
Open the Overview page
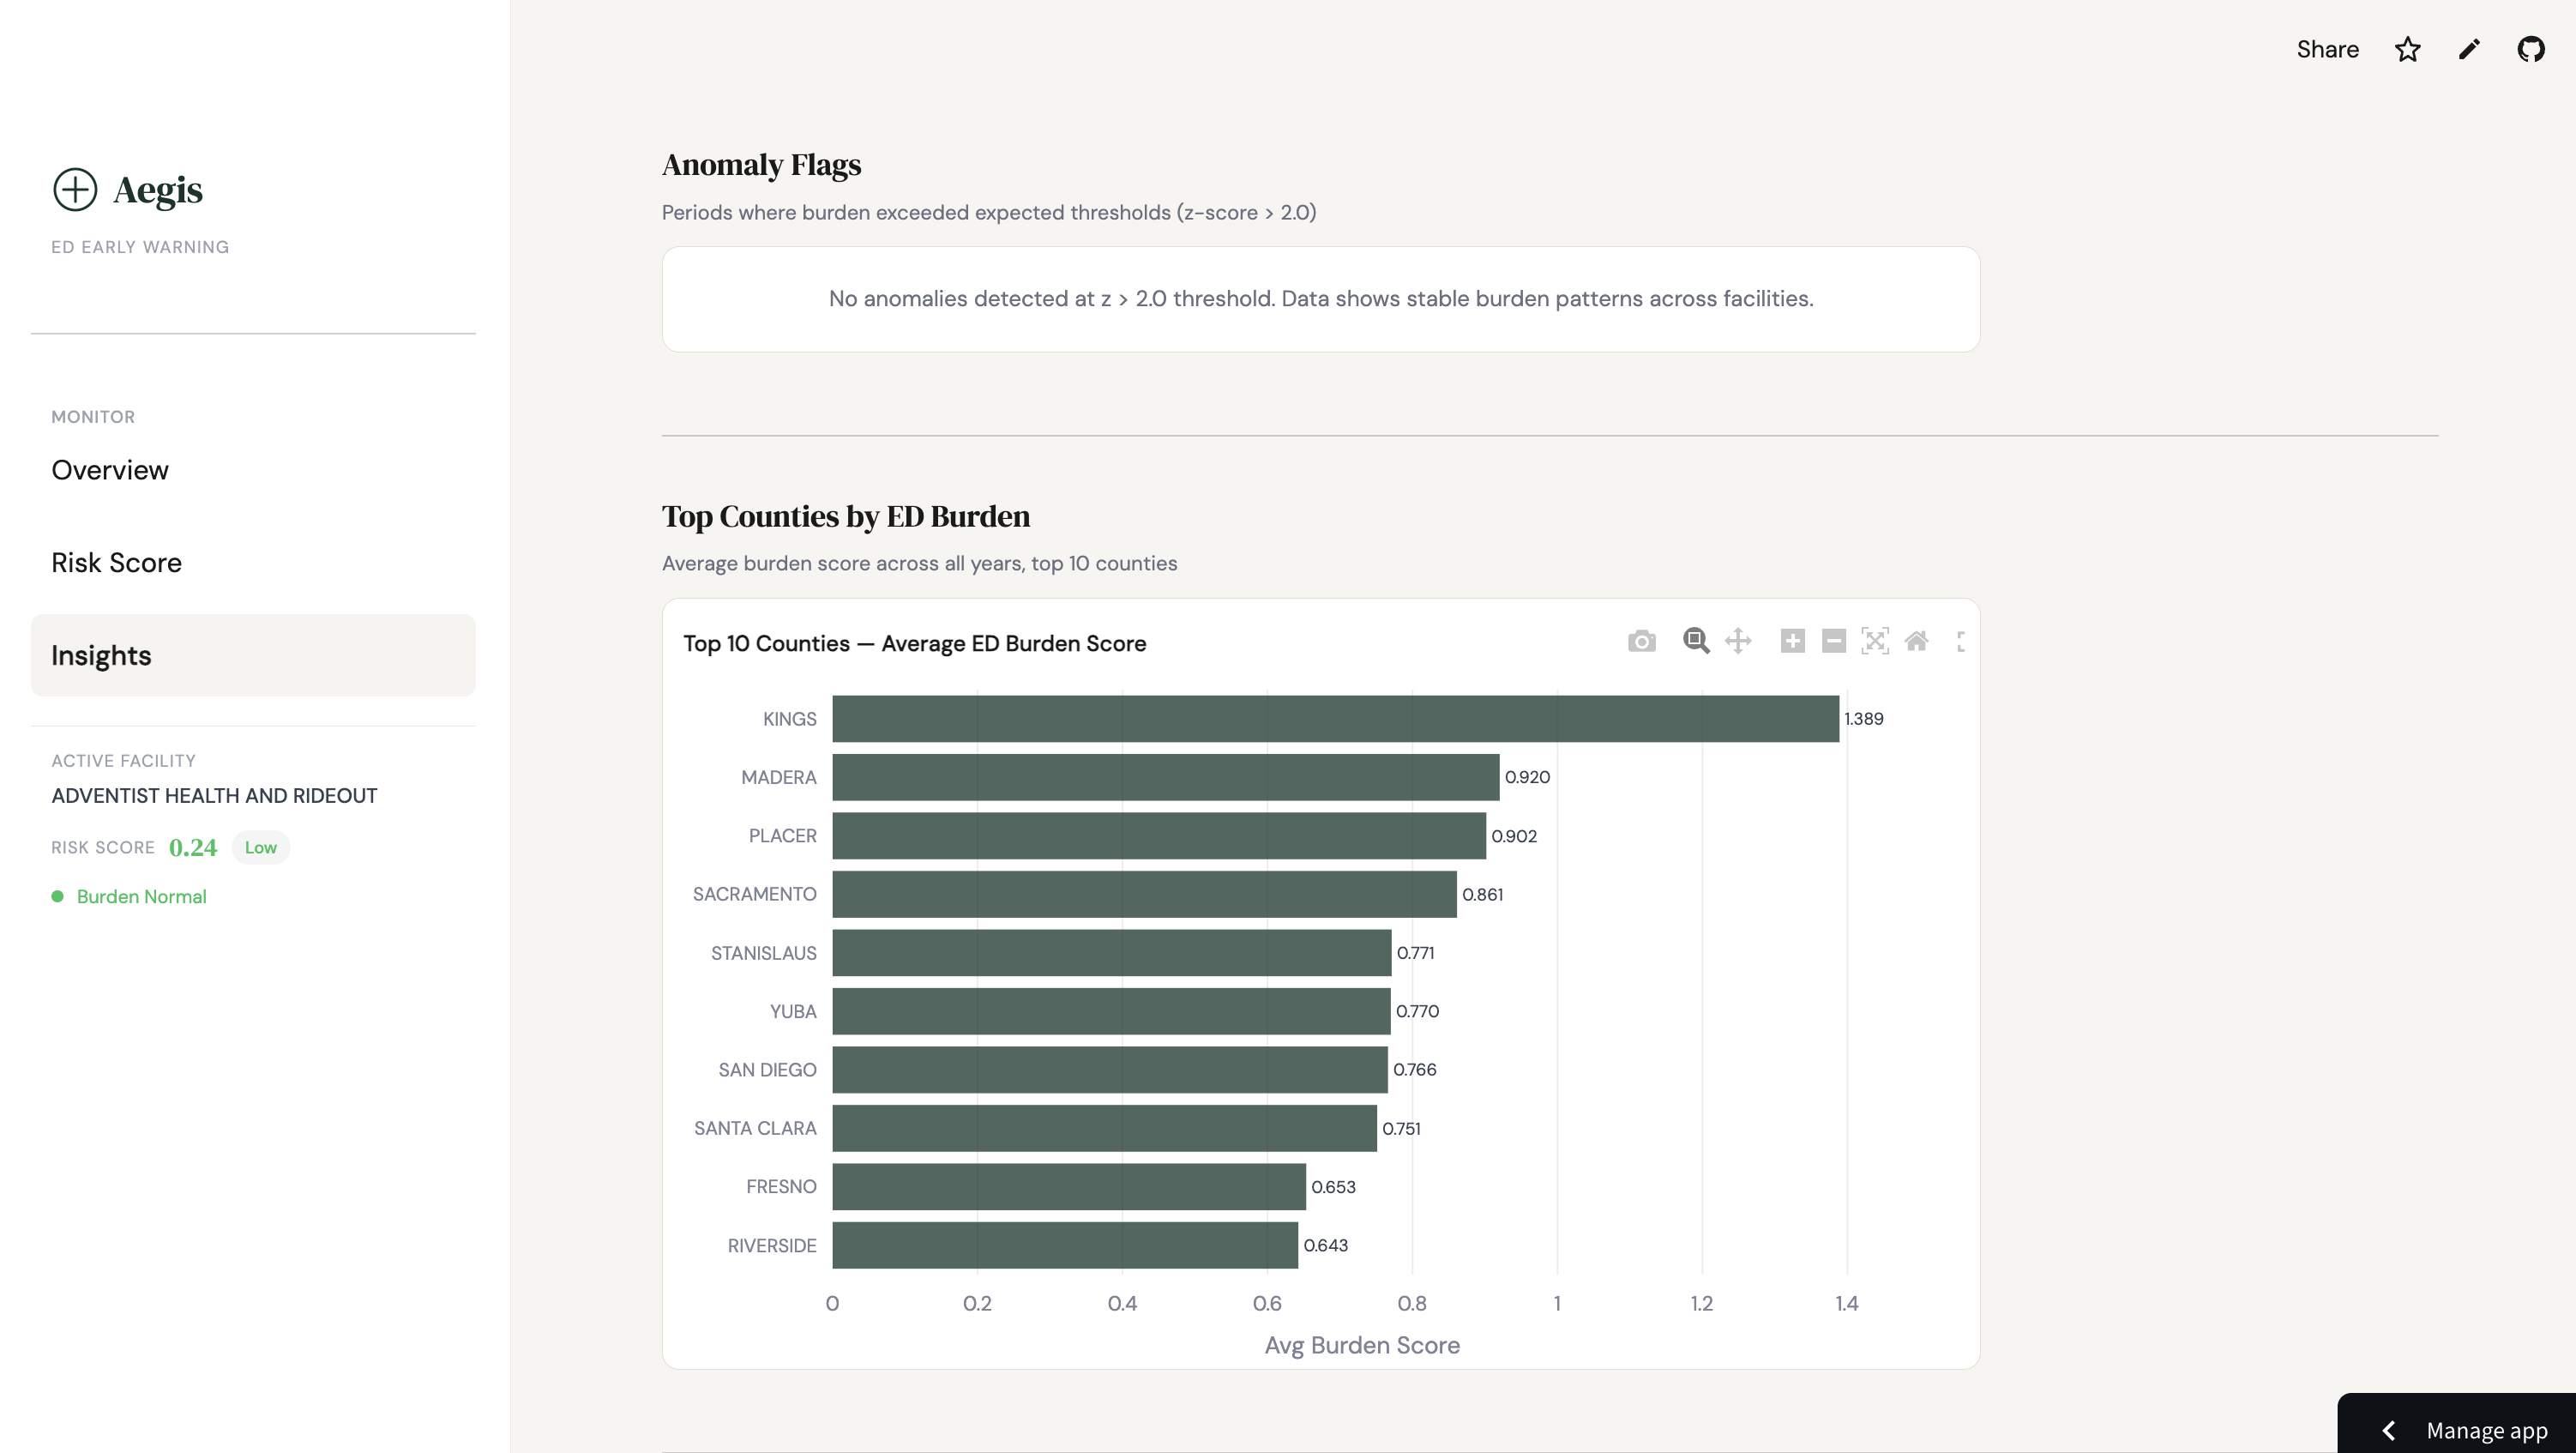pyautogui.click(x=110, y=470)
